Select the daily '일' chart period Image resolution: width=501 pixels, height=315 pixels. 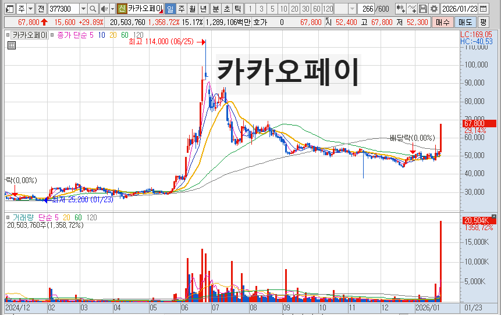(x=170, y=9)
